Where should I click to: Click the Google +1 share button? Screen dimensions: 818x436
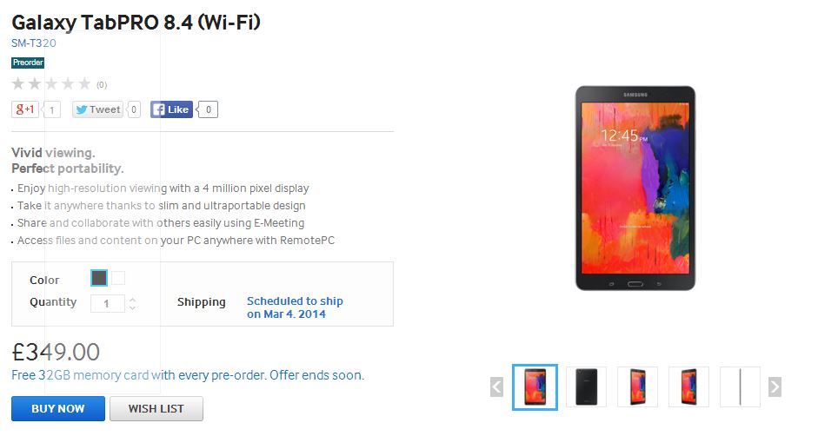coord(24,109)
